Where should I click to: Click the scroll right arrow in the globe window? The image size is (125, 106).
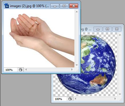[x=115, y=99]
